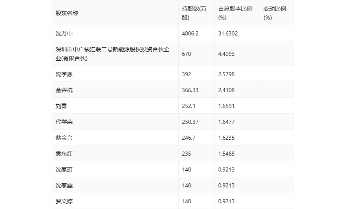Select the percentage 2.4108
This screenshot has width=346, height=209.
point(226,90)
